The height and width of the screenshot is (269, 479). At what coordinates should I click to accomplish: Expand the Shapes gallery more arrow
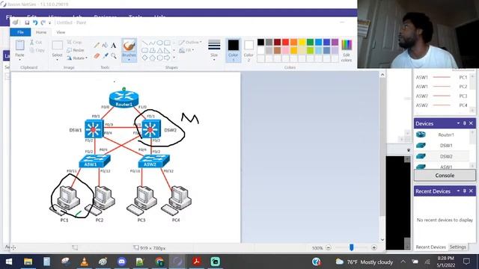click(174, 58)
